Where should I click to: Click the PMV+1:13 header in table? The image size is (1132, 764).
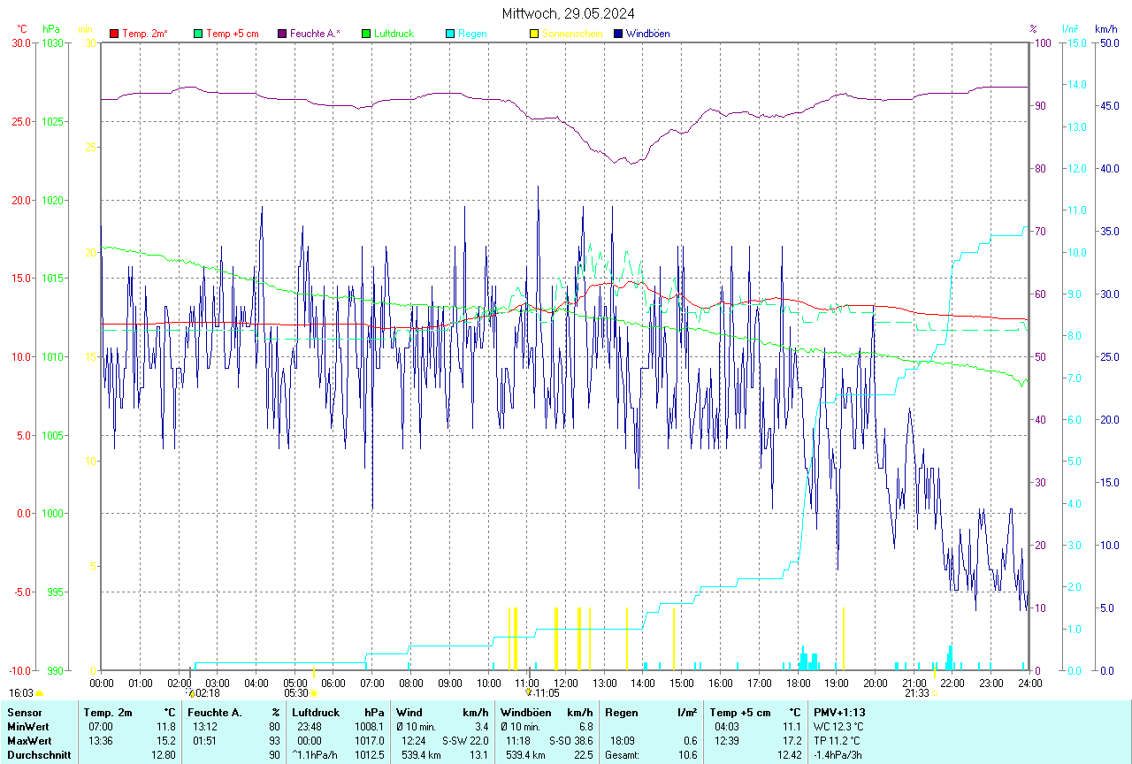point(839,712)
